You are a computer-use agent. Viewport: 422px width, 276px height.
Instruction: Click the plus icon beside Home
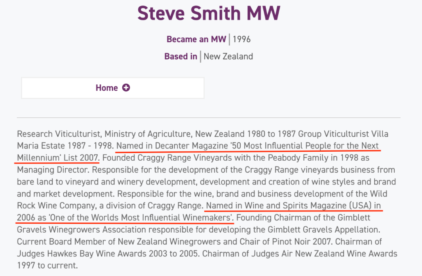[x=126, y=88]
